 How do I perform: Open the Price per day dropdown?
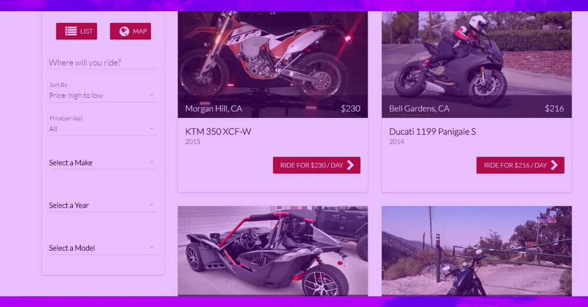point(102,129)
